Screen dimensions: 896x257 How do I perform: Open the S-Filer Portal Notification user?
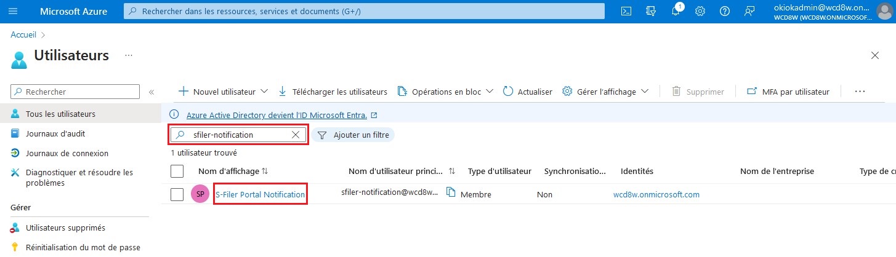point(260,194)
